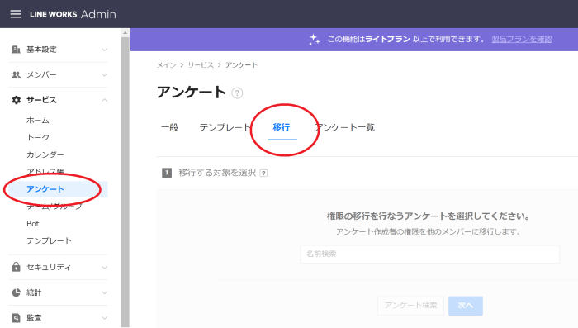
Task: Click the セキュリティ menu label
Action: (x=48, y=267)
